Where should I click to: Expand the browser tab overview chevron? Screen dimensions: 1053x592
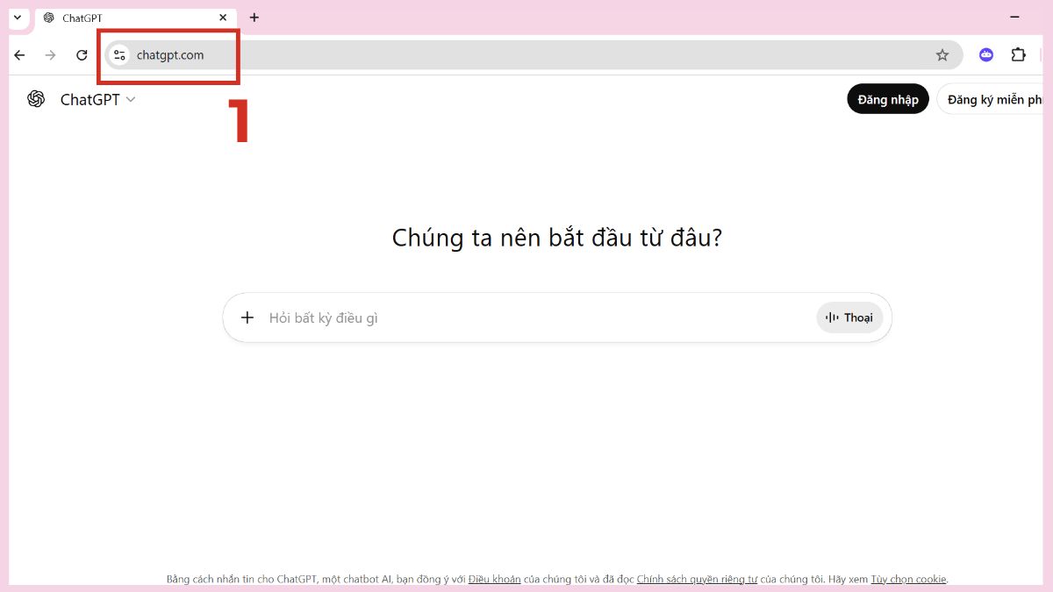[16, 18]
